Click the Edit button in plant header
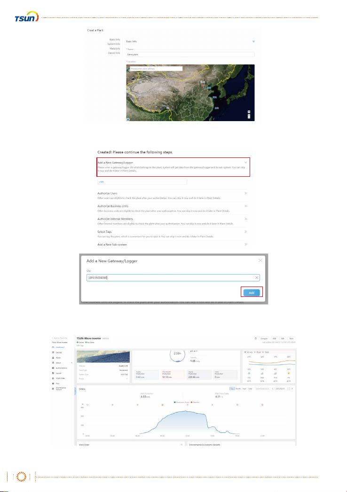 tap(283, 338)
